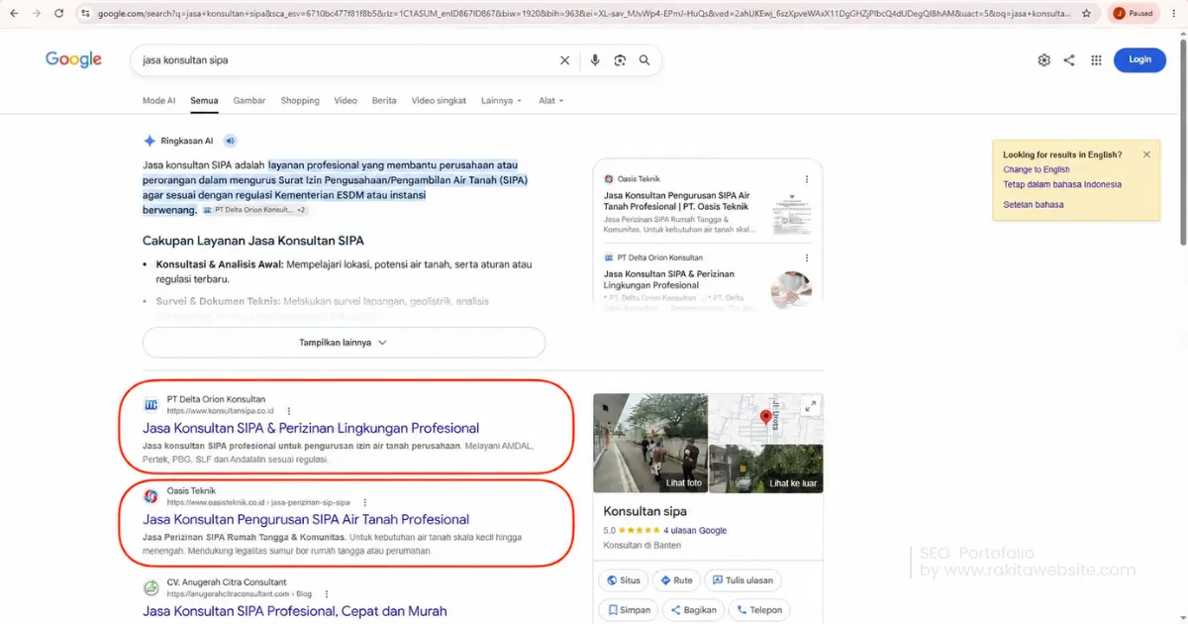Open quick settings gear icon
The width and height of the screenshot is (1188, 624).
tap(1043, 60)
